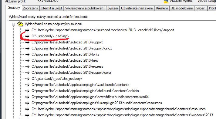Screen dimensions: 216x119
Task: Select the autocad 2013\support\color path
Action: [71, 73]
